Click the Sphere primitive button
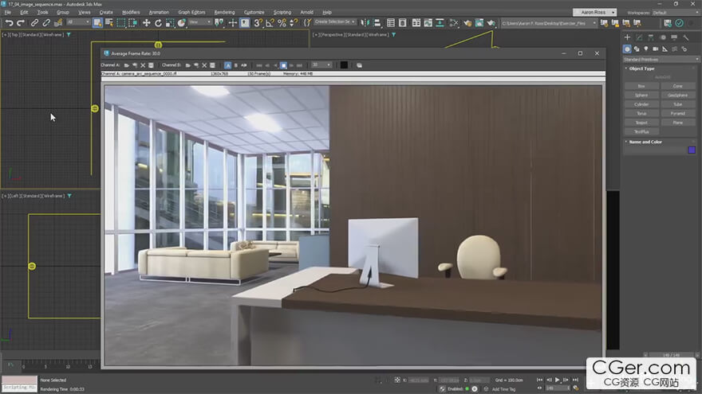Viewport: 702px width, 394px height. click(x=641, y=96)
